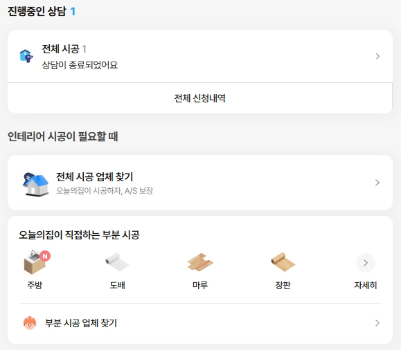Click the small house icon beside 전체 시공 1
This screenshot has width=401, height=350.
pyautogui.click(x=26, y=56)
